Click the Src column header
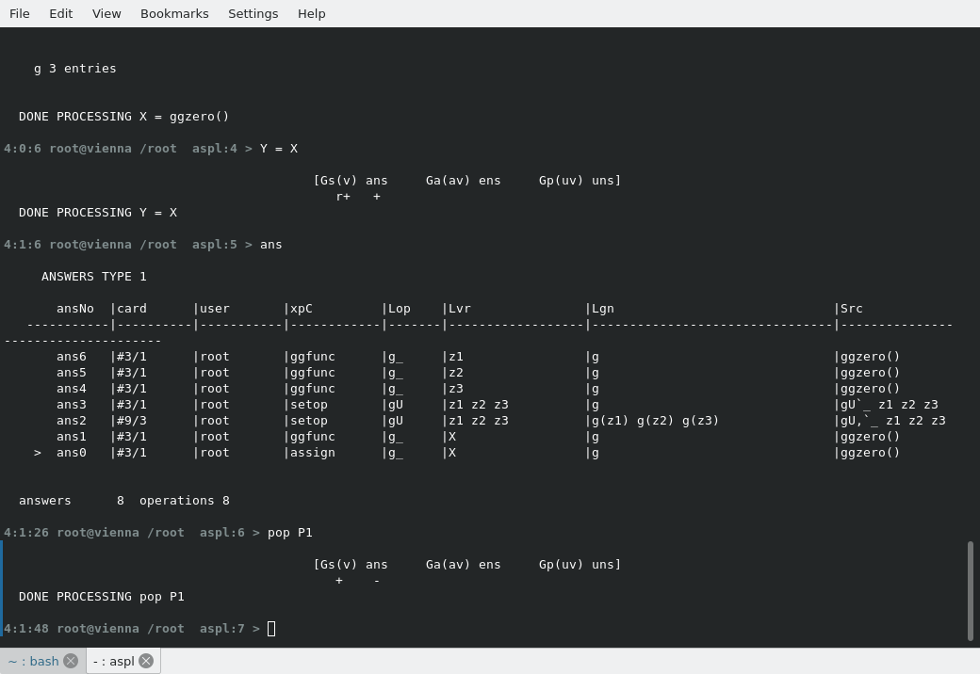 point(852,309)
